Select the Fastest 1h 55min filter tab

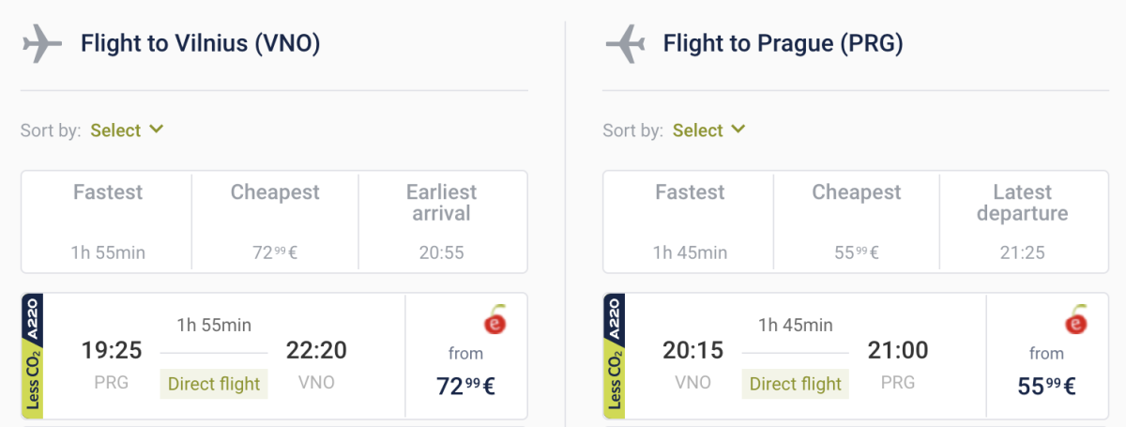(107, 221)
